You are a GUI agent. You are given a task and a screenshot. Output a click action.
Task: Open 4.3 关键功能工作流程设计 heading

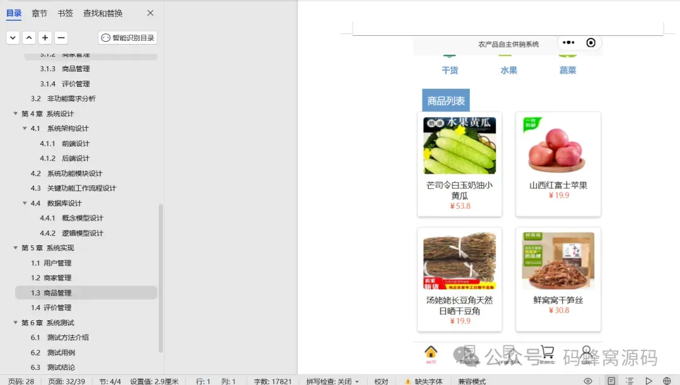click(74, 188)
